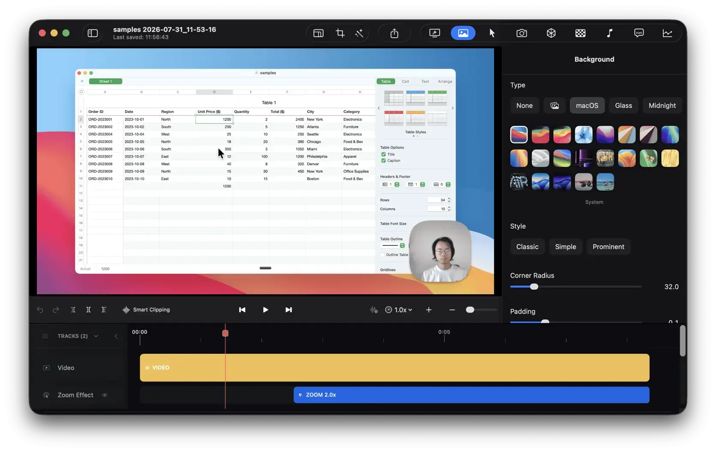
Task: Adjust the Padding slider
Action: pos(545,321)
